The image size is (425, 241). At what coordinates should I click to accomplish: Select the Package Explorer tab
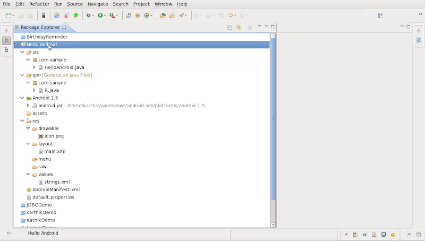[x=40, y=27]
